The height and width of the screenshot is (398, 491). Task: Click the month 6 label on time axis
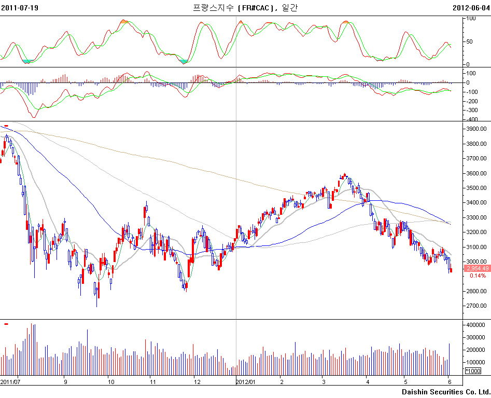(x=448, y=381)
